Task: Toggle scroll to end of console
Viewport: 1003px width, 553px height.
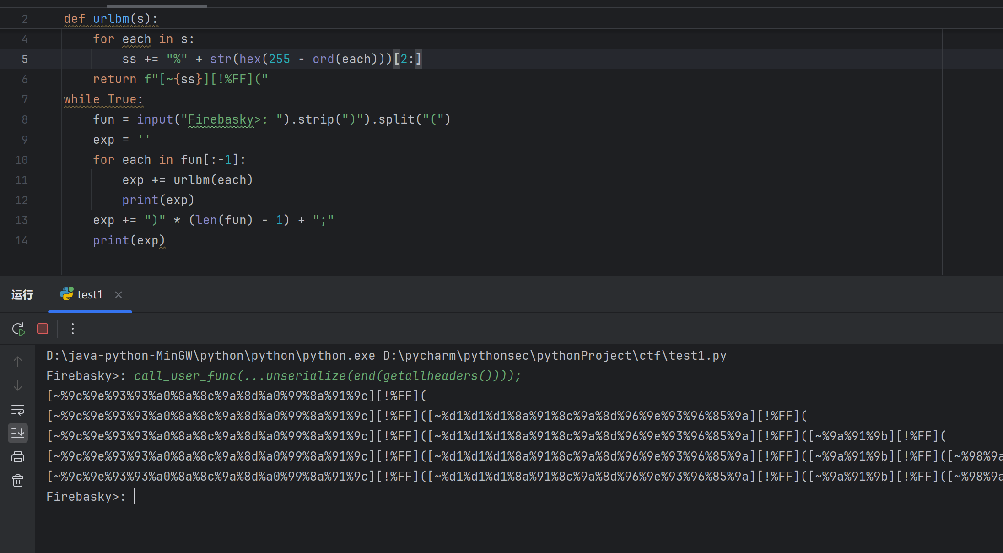Action: 18,433
